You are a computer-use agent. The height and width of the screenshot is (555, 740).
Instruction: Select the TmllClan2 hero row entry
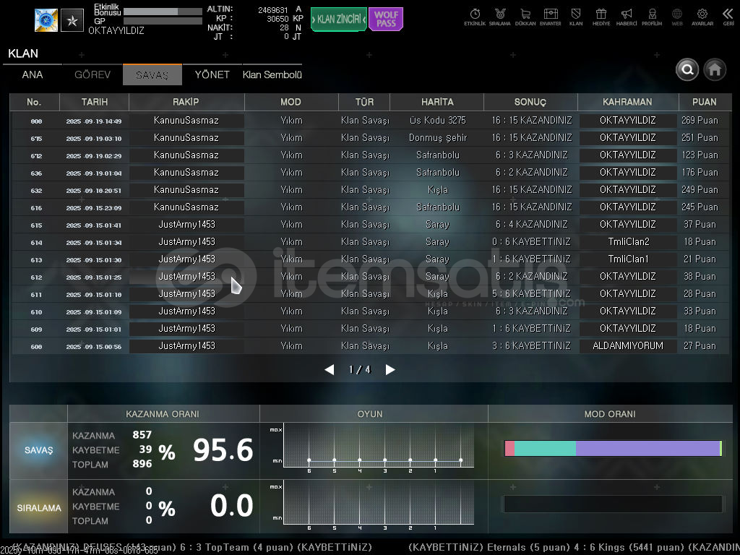point(628,242)
